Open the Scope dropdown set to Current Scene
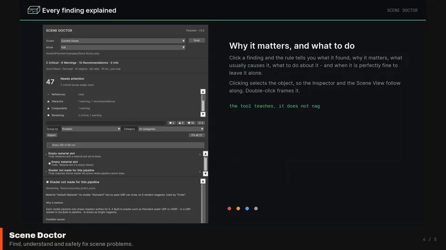Viewport: 446px width, 250px height. [x=123, y=41]
